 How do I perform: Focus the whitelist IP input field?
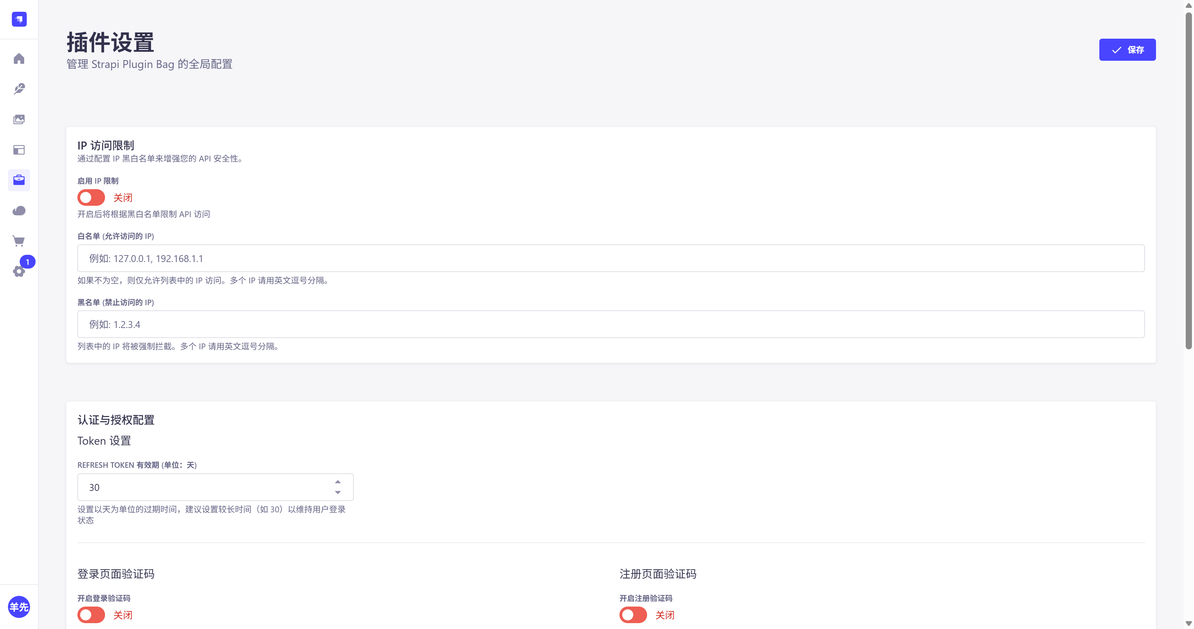coord(610,259)
